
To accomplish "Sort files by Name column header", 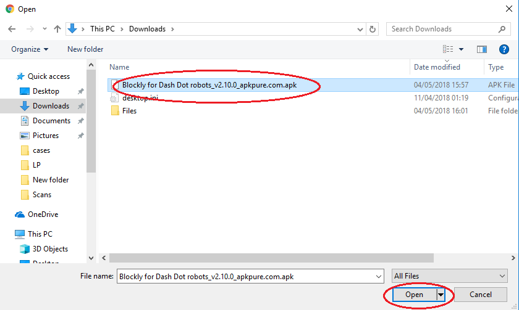I will tap(119, 67).
